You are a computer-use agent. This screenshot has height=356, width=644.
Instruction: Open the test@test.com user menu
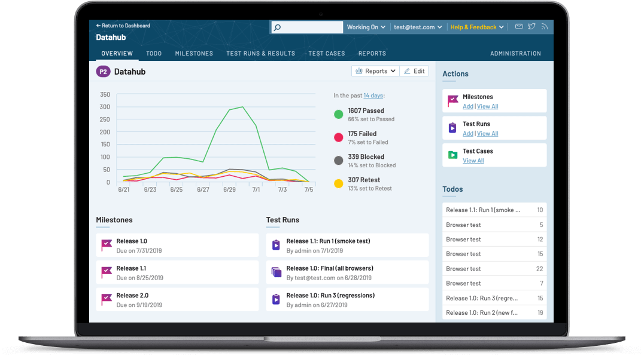tap(418, 27)
